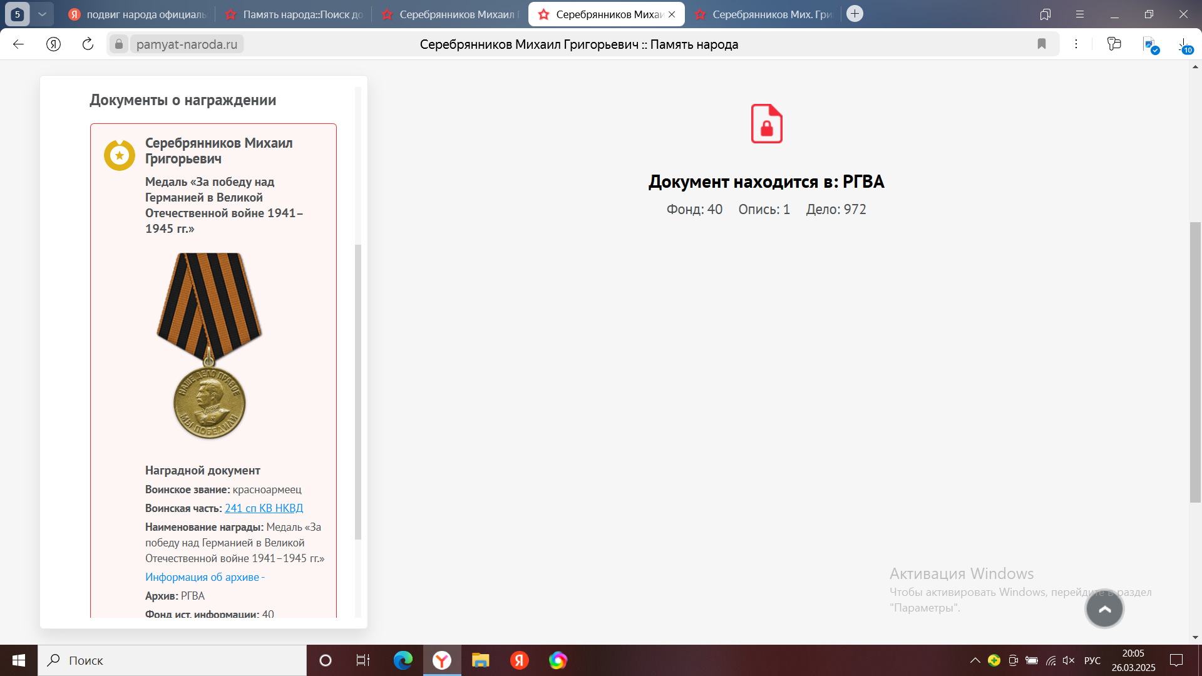The height and width of the screenshot is (676, 1202).
Task: Click the bookmark icon in address bar
Action: (1042, 44)
